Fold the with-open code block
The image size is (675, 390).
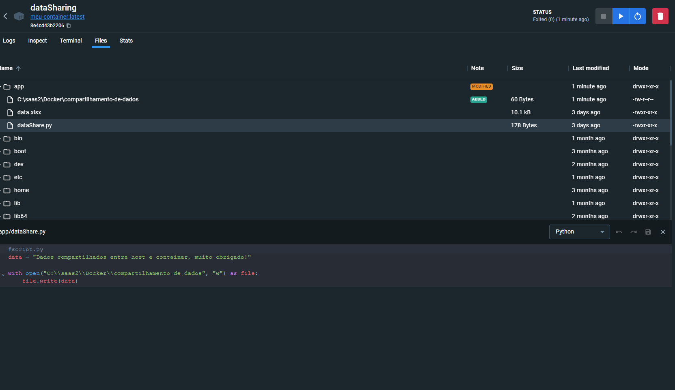(x=3, y=274)
